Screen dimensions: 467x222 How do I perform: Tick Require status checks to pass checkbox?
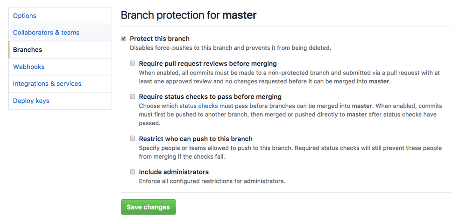(x=133, y=96)
